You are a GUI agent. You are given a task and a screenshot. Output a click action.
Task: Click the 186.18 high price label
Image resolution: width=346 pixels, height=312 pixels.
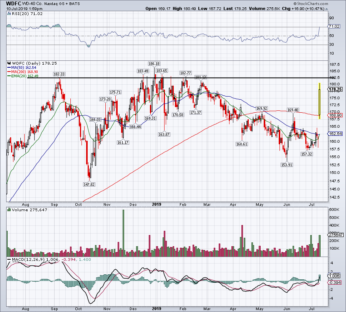click(x=154, y=64)
